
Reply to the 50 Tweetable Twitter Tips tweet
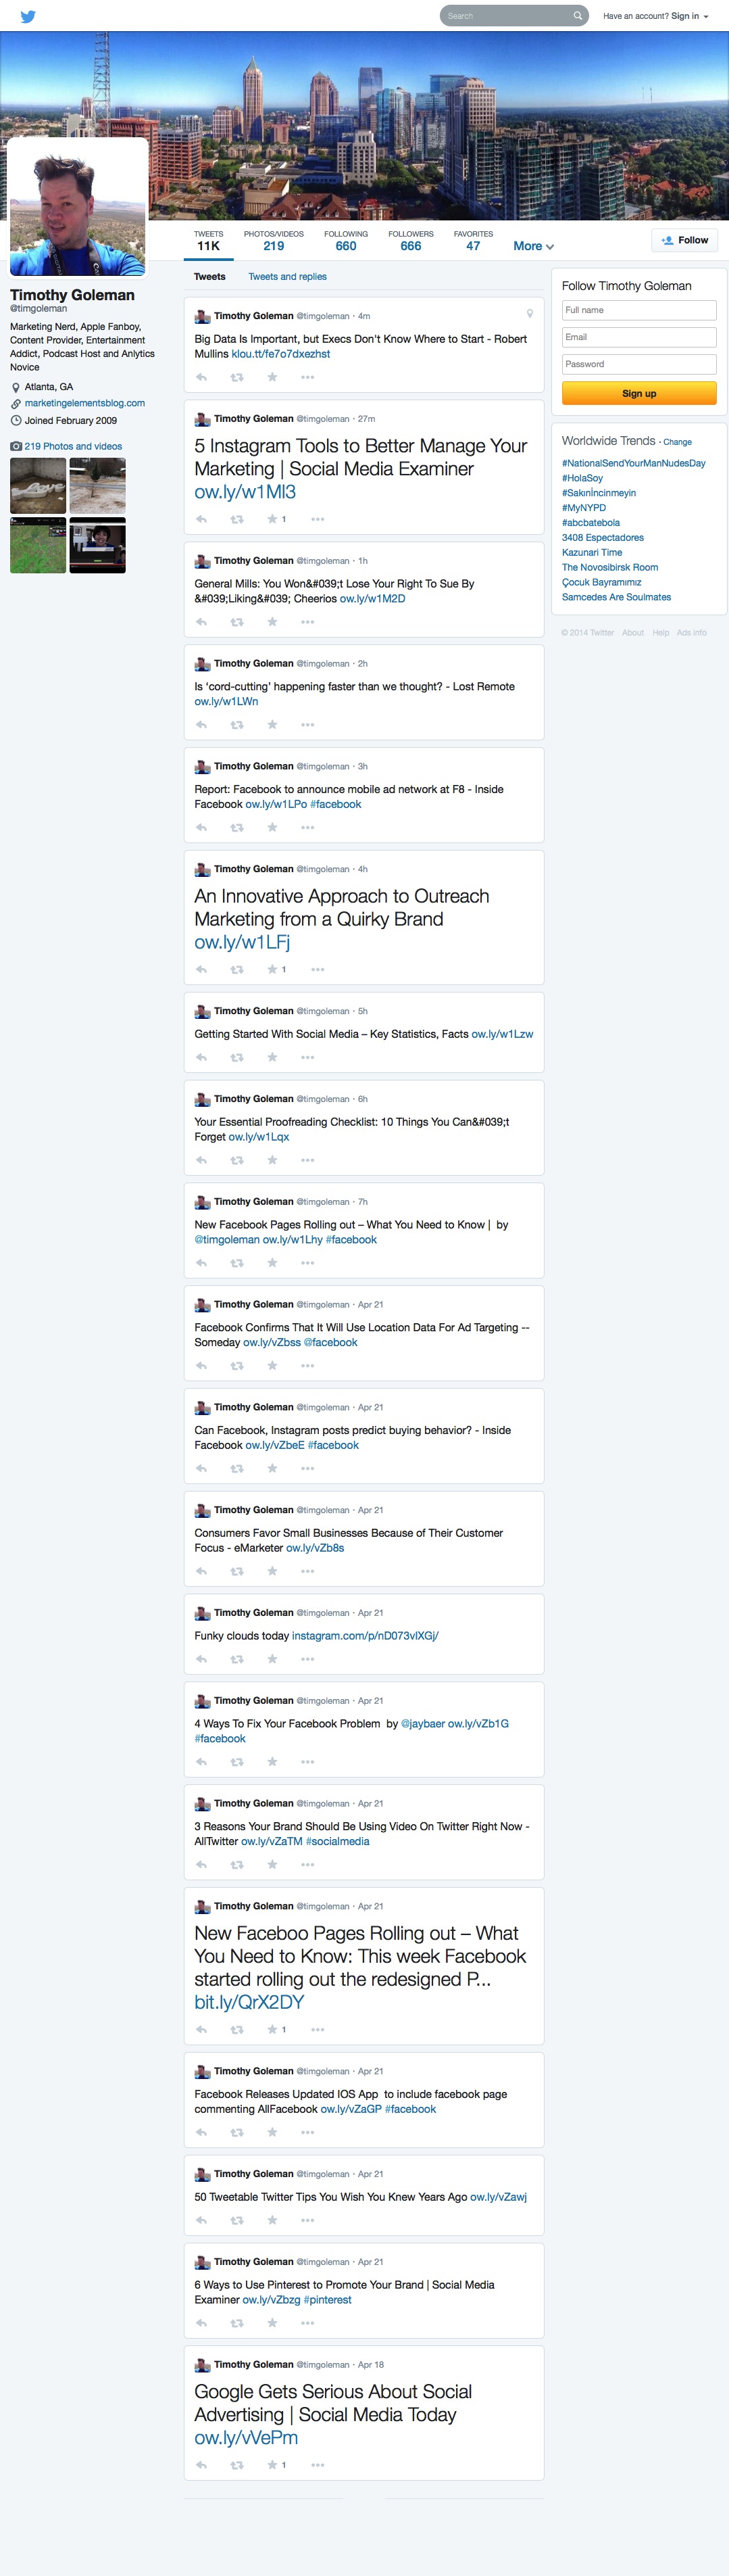pos(202,2220)
